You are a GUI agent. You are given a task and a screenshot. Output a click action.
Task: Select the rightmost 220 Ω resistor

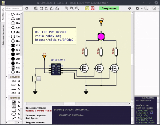click(116, 52)
